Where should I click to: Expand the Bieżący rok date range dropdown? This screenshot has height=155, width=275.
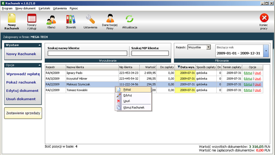[x=266, y=51]
